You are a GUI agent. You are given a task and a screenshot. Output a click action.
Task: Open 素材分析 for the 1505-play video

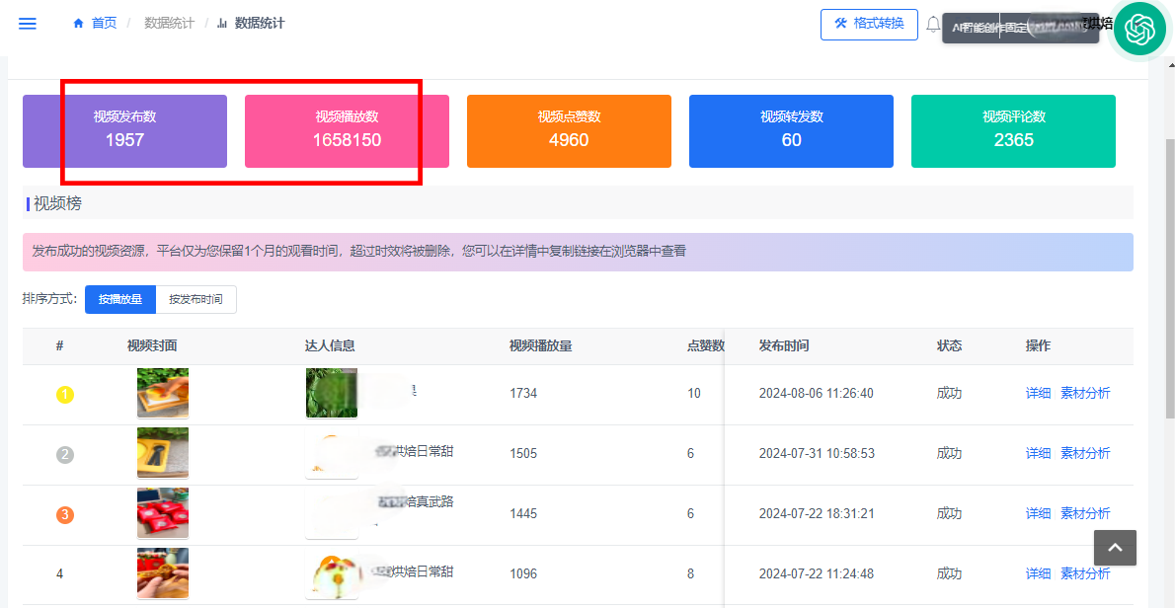coord(1085,453)
